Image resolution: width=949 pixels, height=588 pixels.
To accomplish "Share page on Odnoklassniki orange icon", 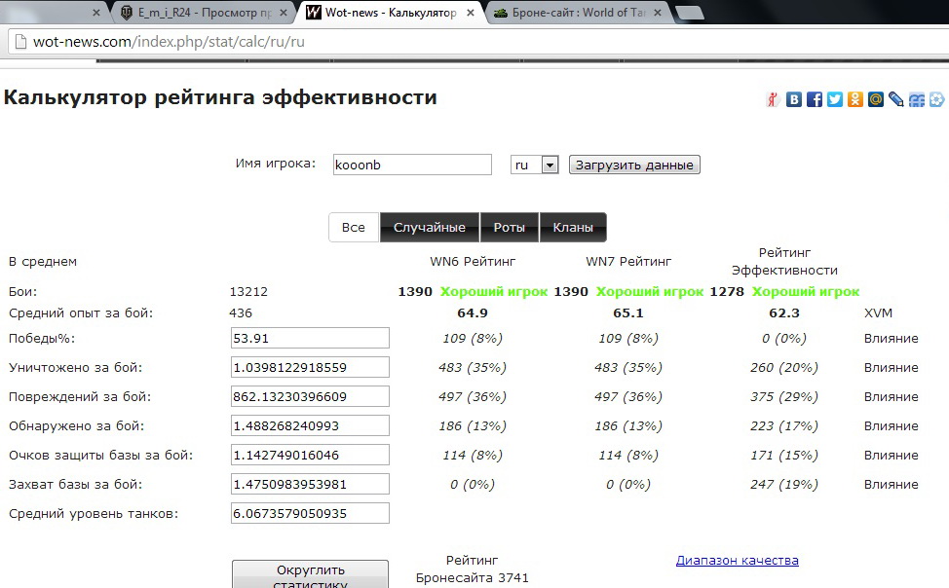I will pyautogui.click(x=855, y=99).
